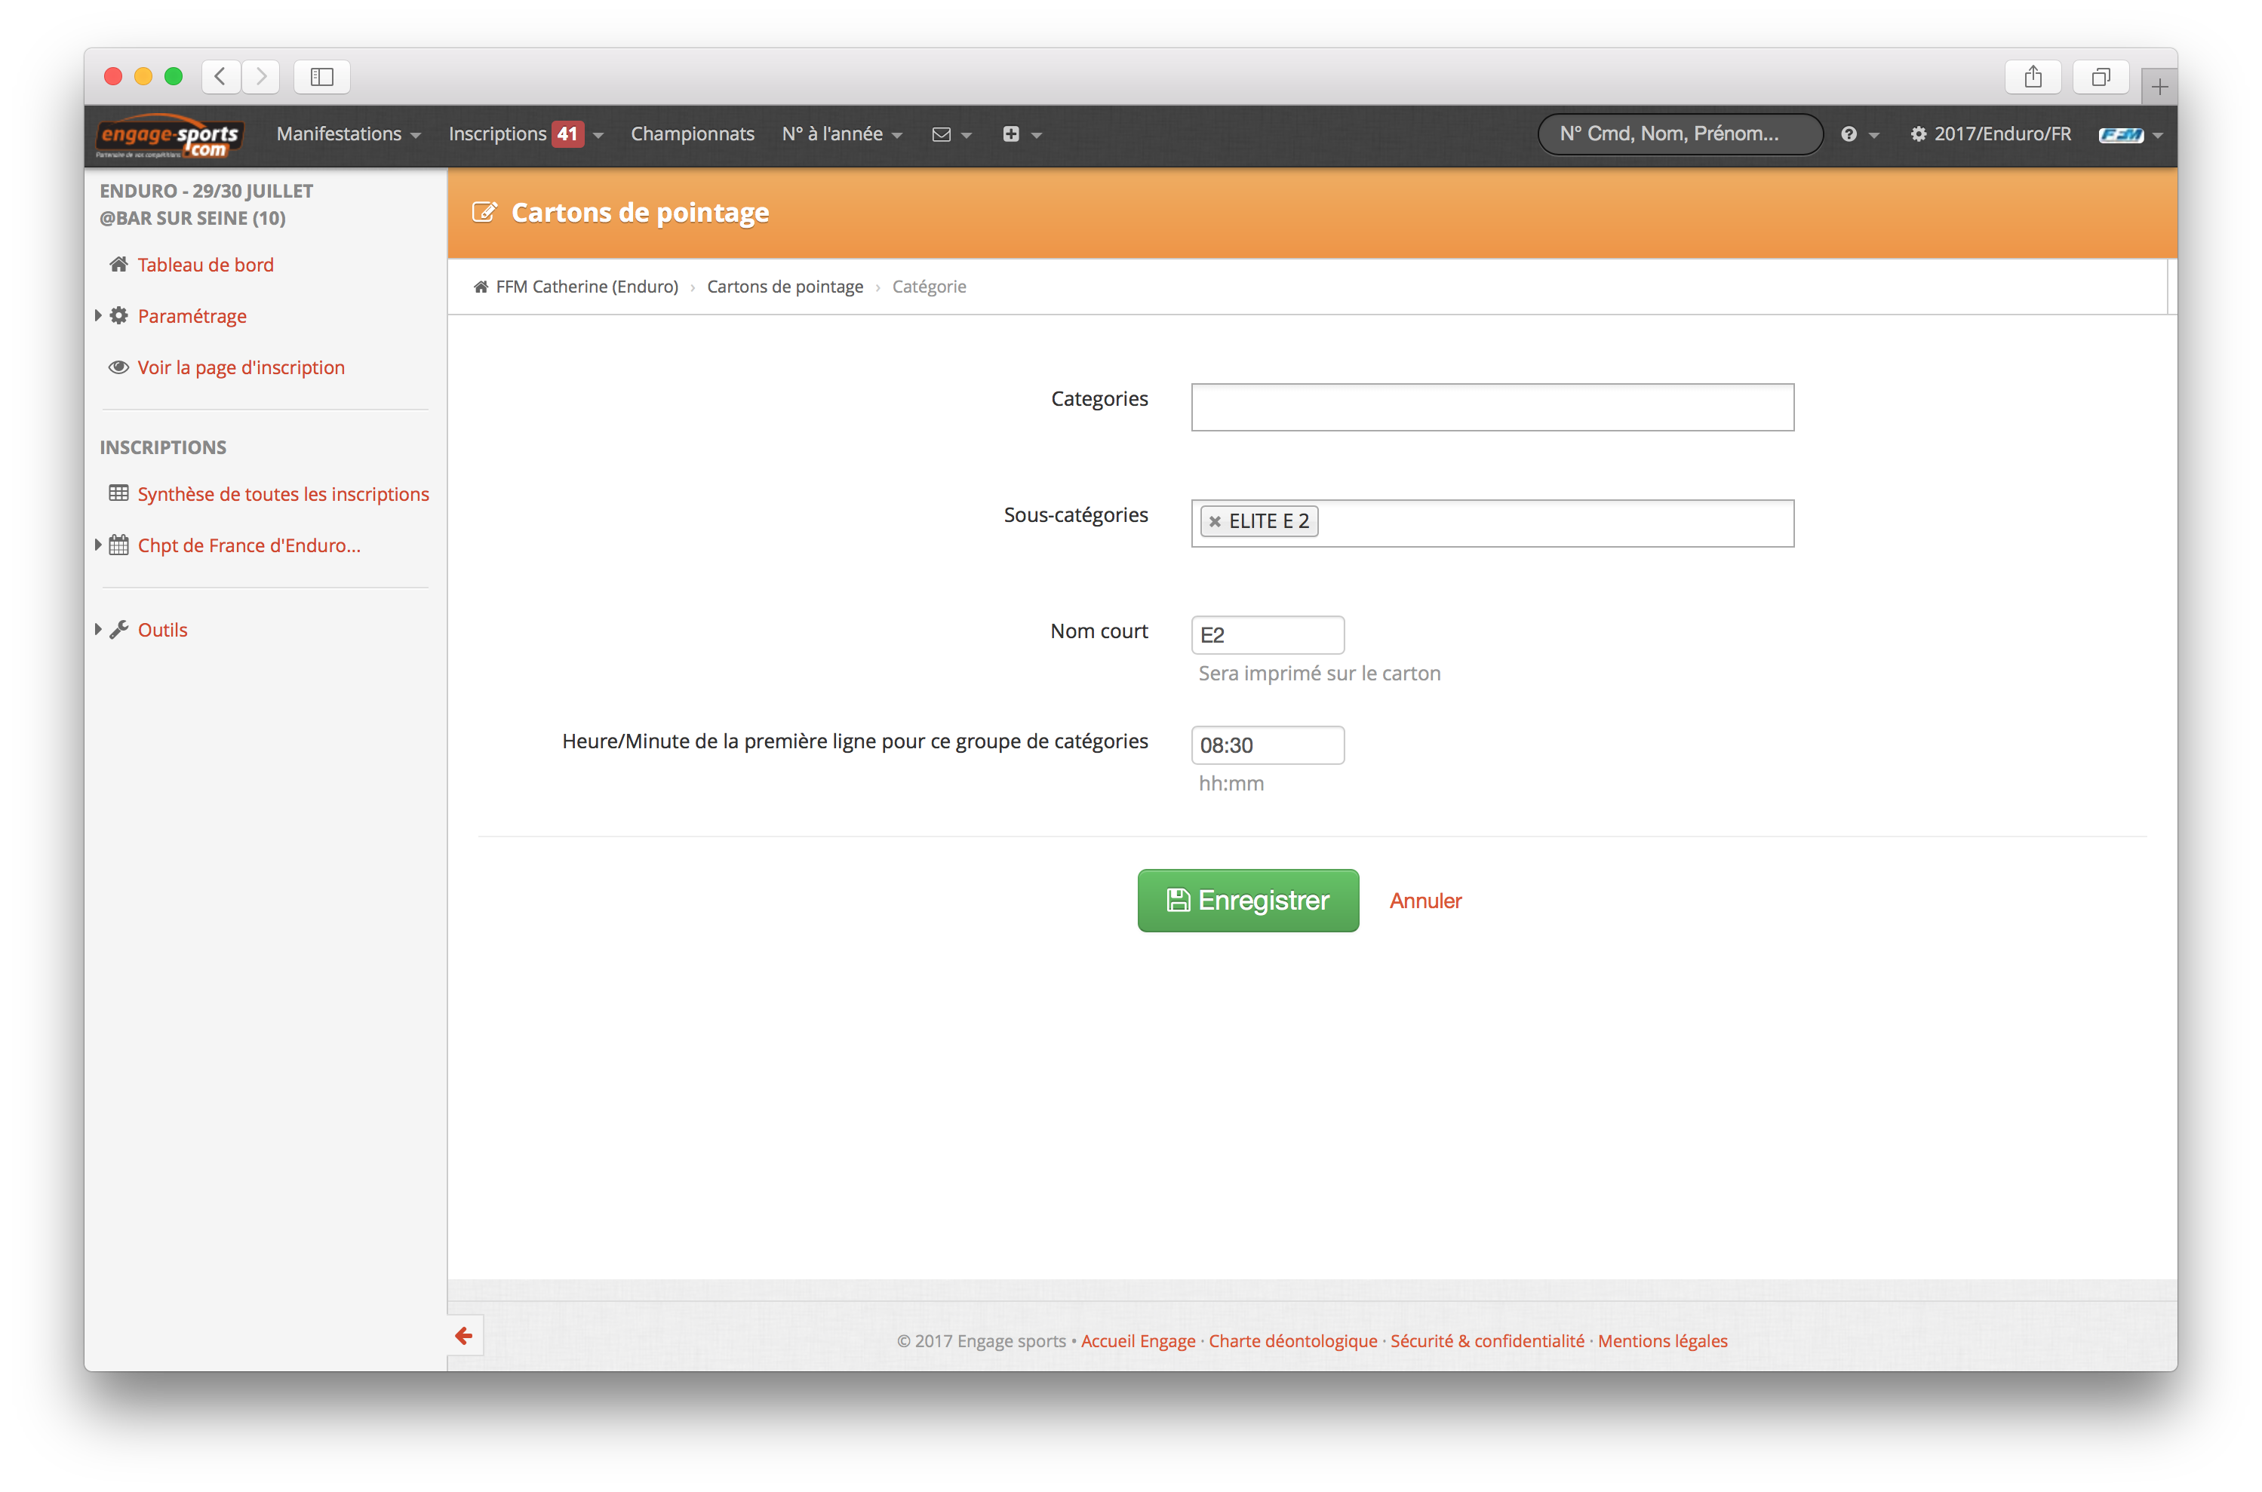Open Chpt de France d'Enduro...

(249, 545)
